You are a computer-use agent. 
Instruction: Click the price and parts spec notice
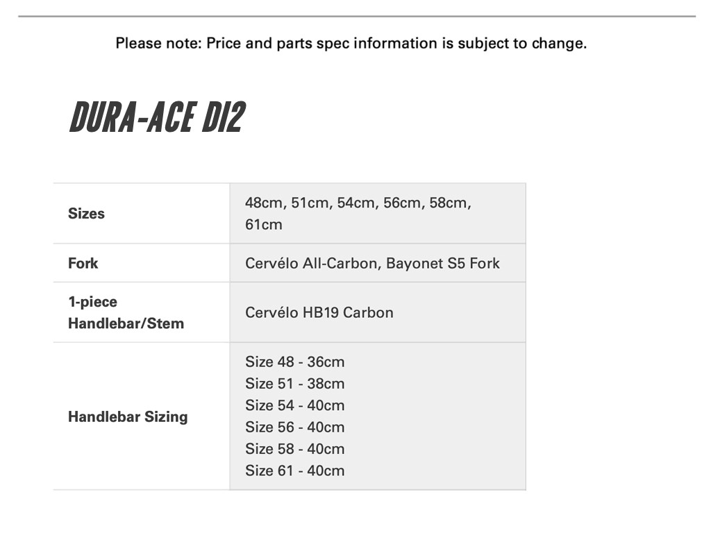(x=351, y=44)
